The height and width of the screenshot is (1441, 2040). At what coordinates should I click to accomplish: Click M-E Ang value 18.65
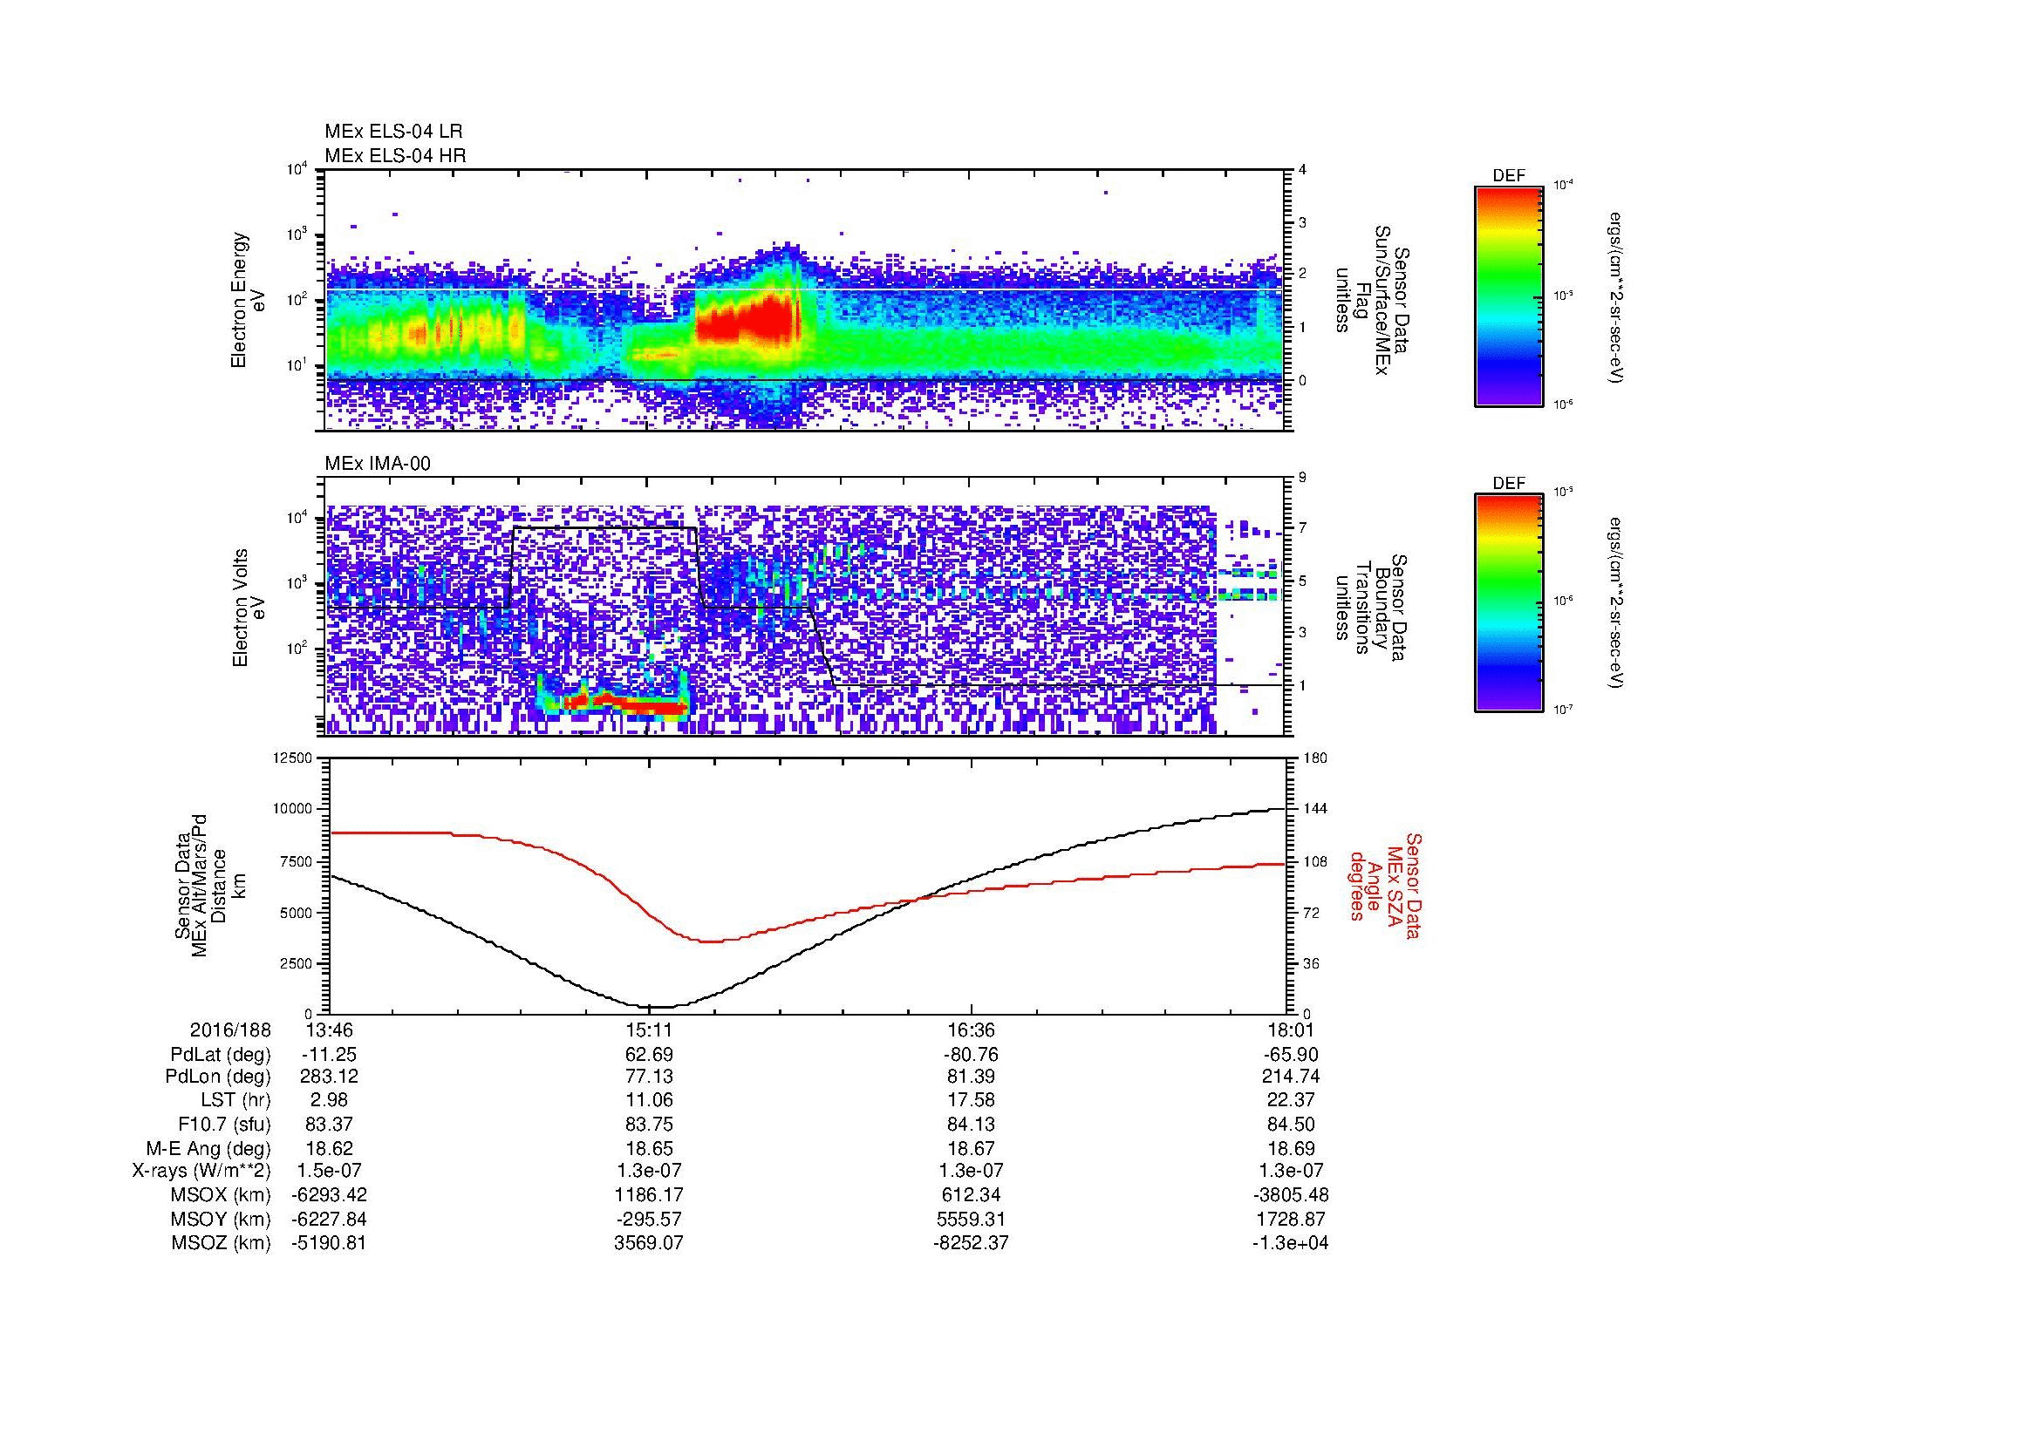click(650, 1149)
